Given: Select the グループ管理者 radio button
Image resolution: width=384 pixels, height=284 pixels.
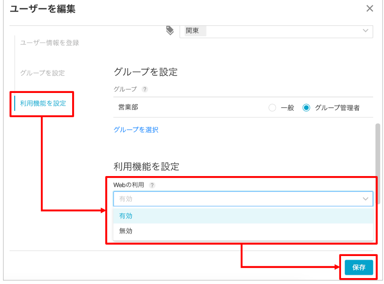Looking at the screenshot, I should point(306,108).
